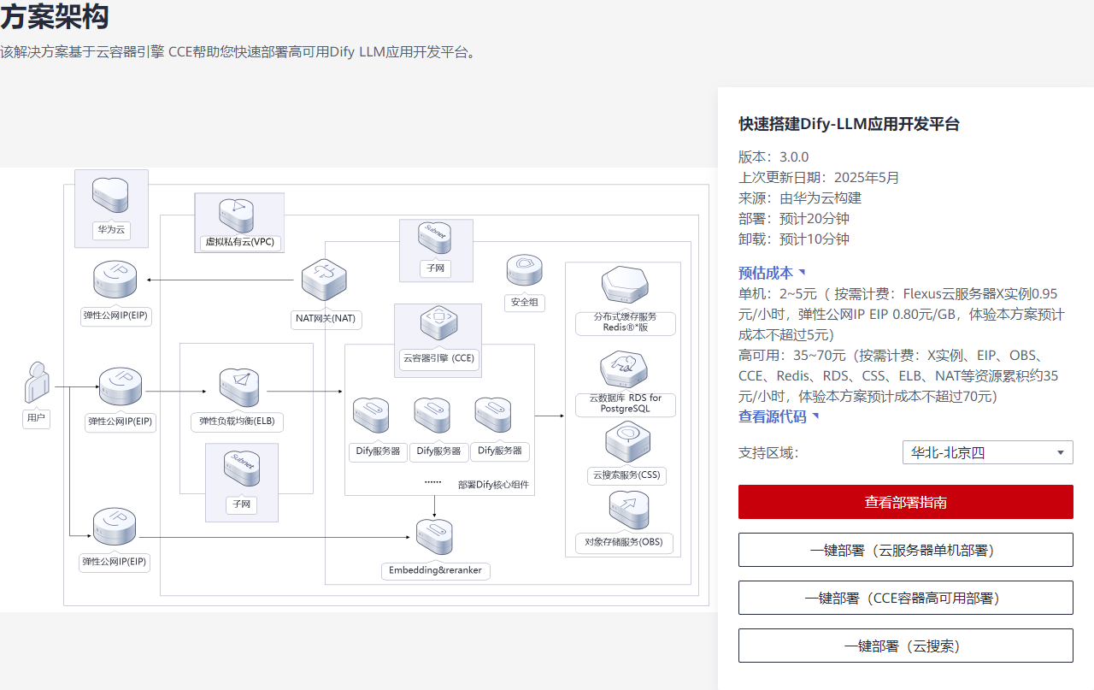Click the 云容器引擎 (CCE) label
Image resolution: width=1094 pixels, height=690 pixels.
[x=438, y=358]
